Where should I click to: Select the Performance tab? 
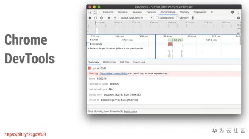point(168,12)
